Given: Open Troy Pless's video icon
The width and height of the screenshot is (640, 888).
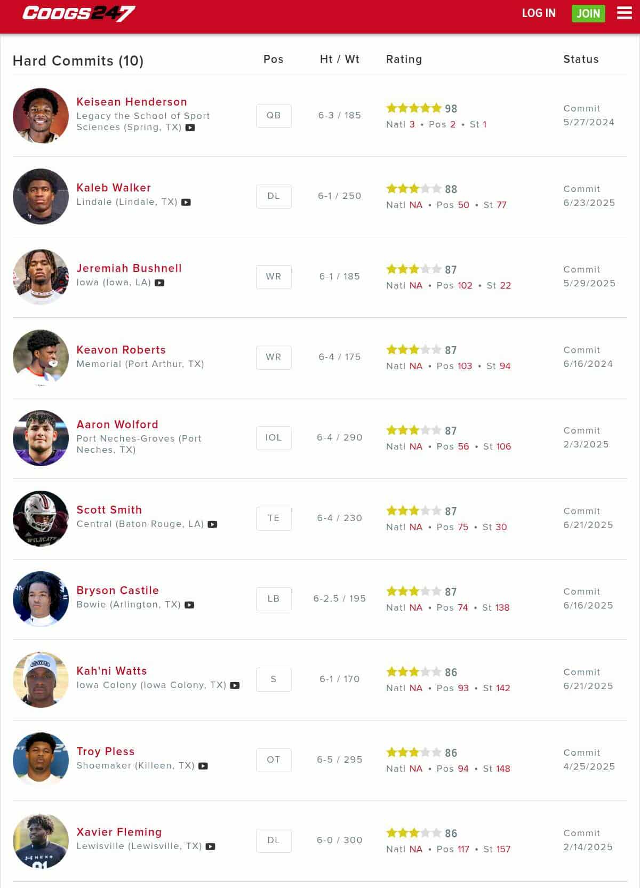Looking at the screenshot, I should [203, 766].
